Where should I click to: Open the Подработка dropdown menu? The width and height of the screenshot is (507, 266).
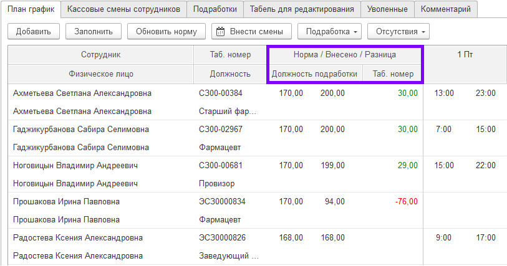click(329, 31)
